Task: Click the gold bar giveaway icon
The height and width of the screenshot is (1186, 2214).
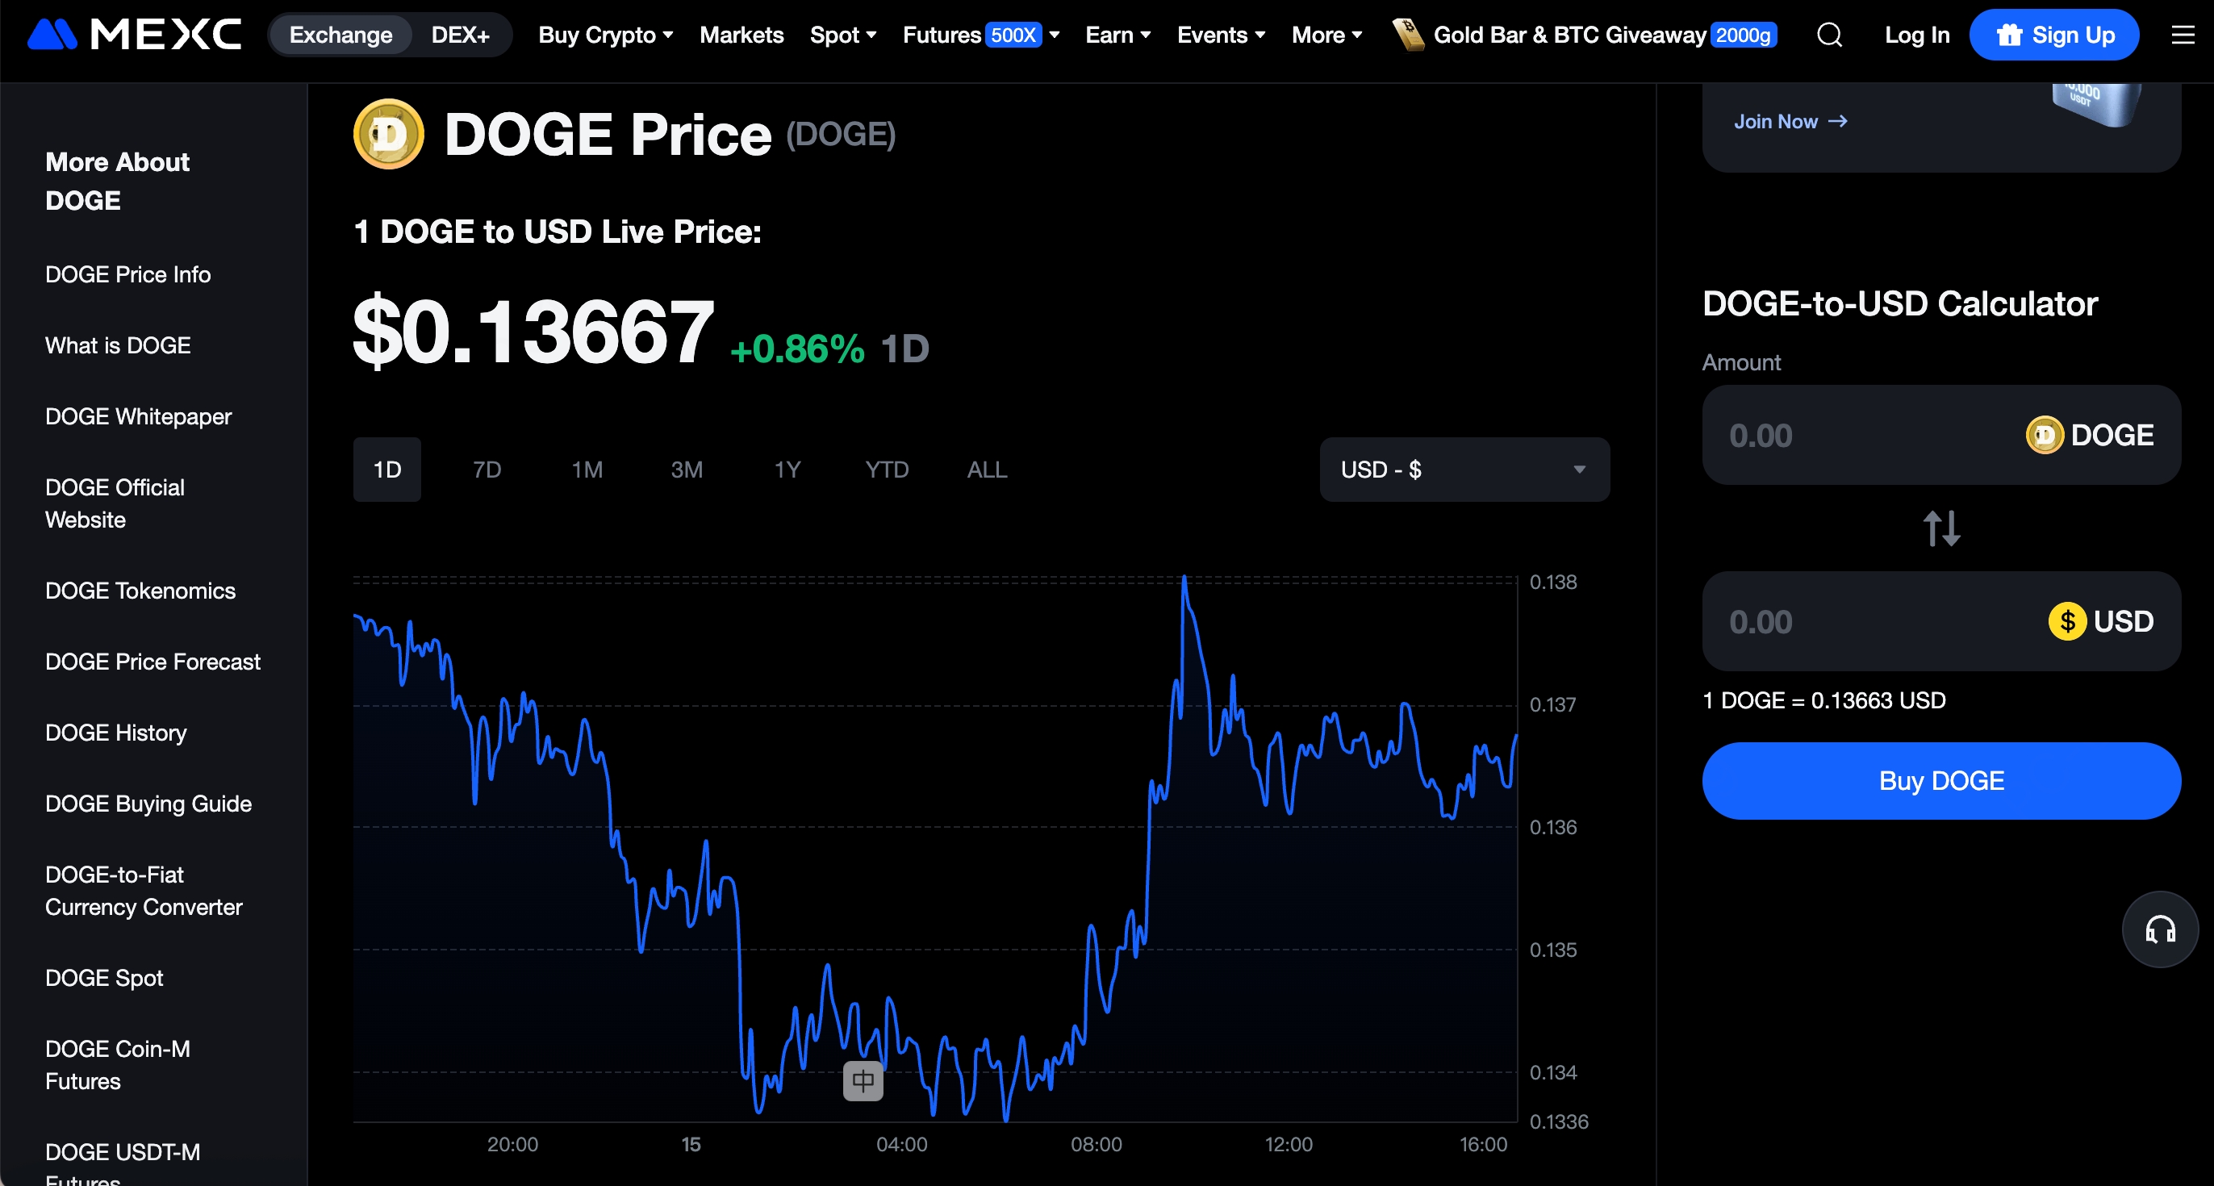Action: coord(1408,35)
